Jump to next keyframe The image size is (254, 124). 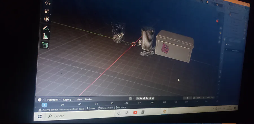pyautogui.click(x=150, y=98)
